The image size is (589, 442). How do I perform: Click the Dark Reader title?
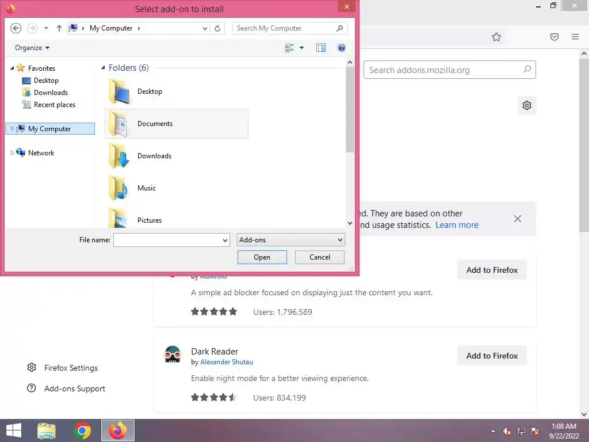click(215, 352)
